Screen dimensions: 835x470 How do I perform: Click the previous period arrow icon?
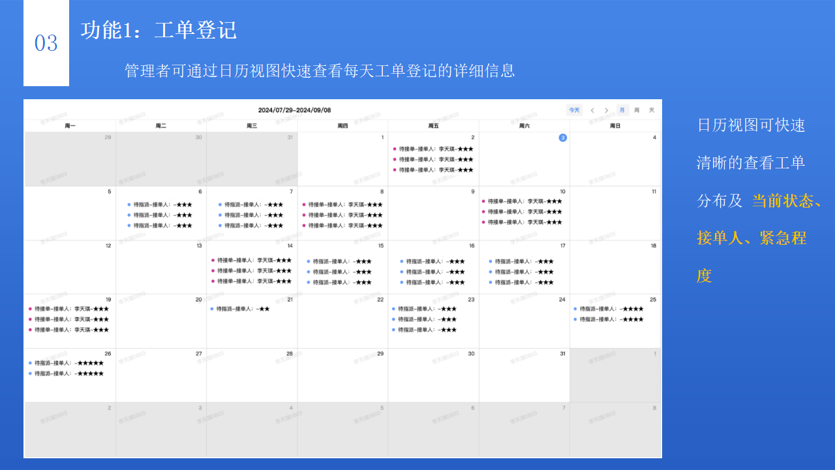click(x=592, y=110)
